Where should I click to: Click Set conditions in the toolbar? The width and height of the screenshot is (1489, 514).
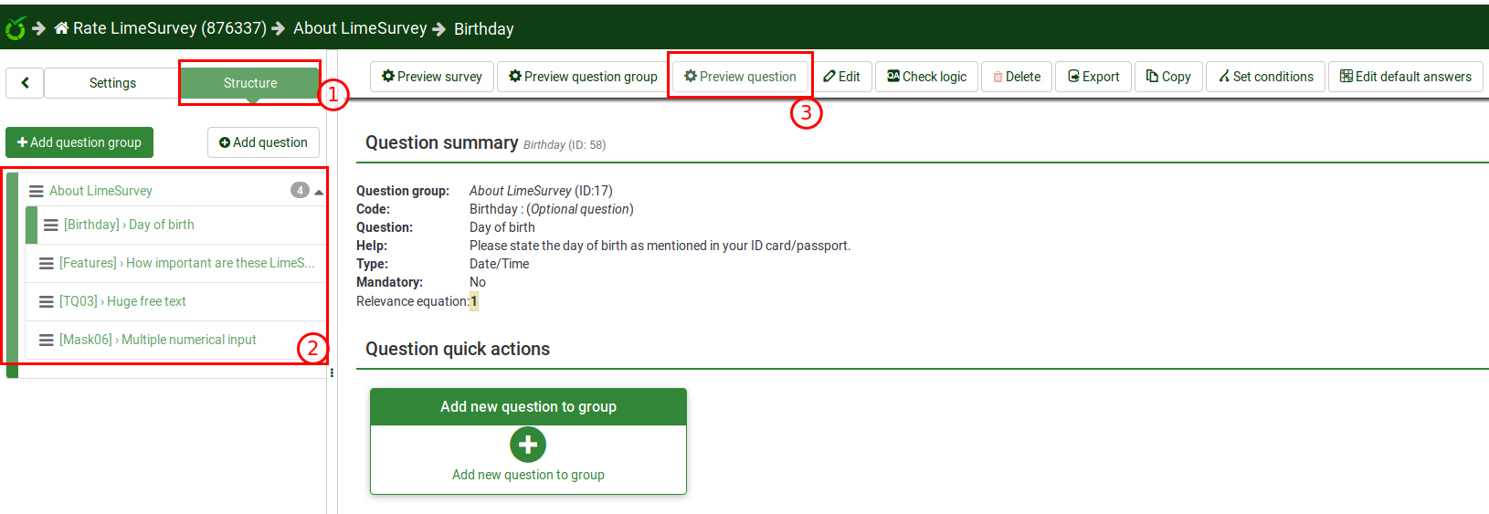[1265, 77]
